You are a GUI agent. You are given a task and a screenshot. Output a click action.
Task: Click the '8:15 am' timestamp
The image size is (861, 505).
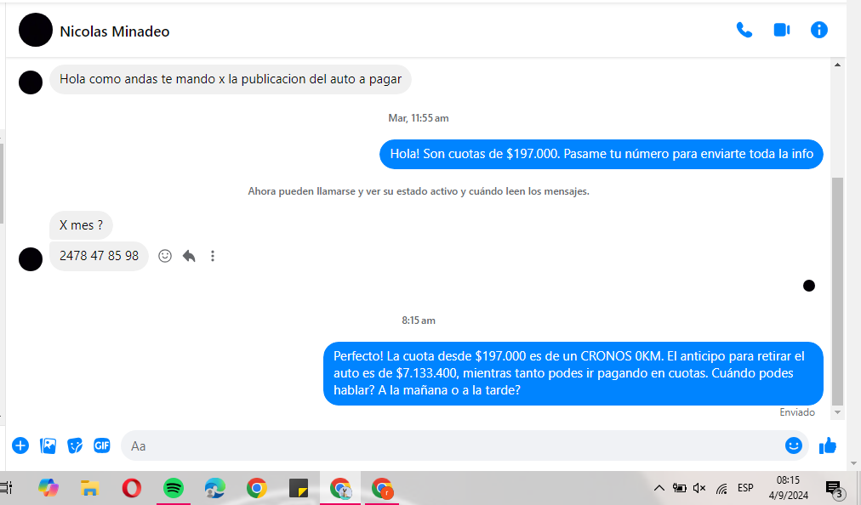[419, 321]
